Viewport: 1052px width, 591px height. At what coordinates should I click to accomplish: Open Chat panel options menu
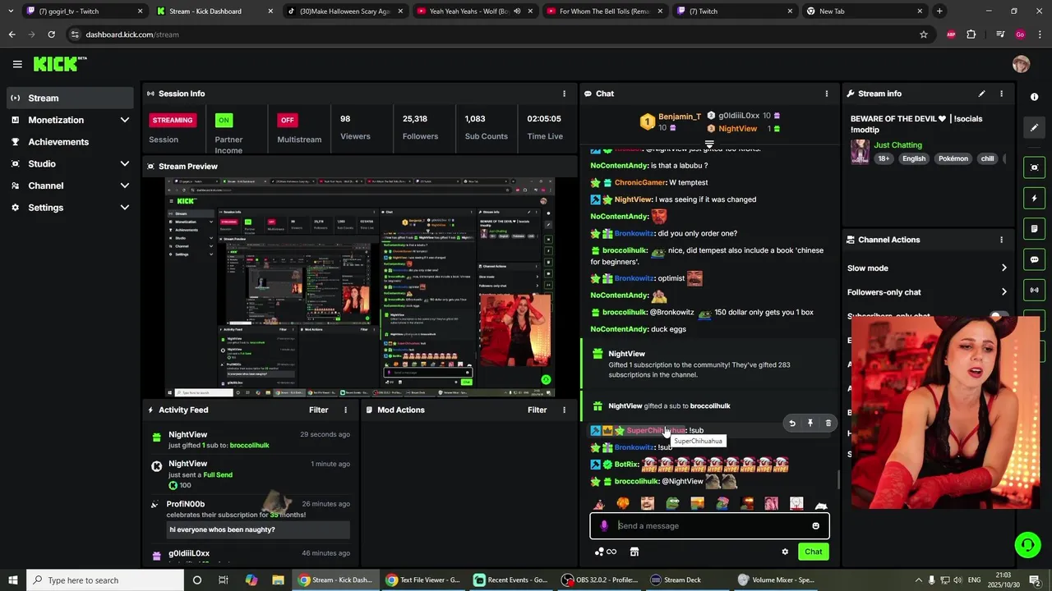[x=827, y=94]
